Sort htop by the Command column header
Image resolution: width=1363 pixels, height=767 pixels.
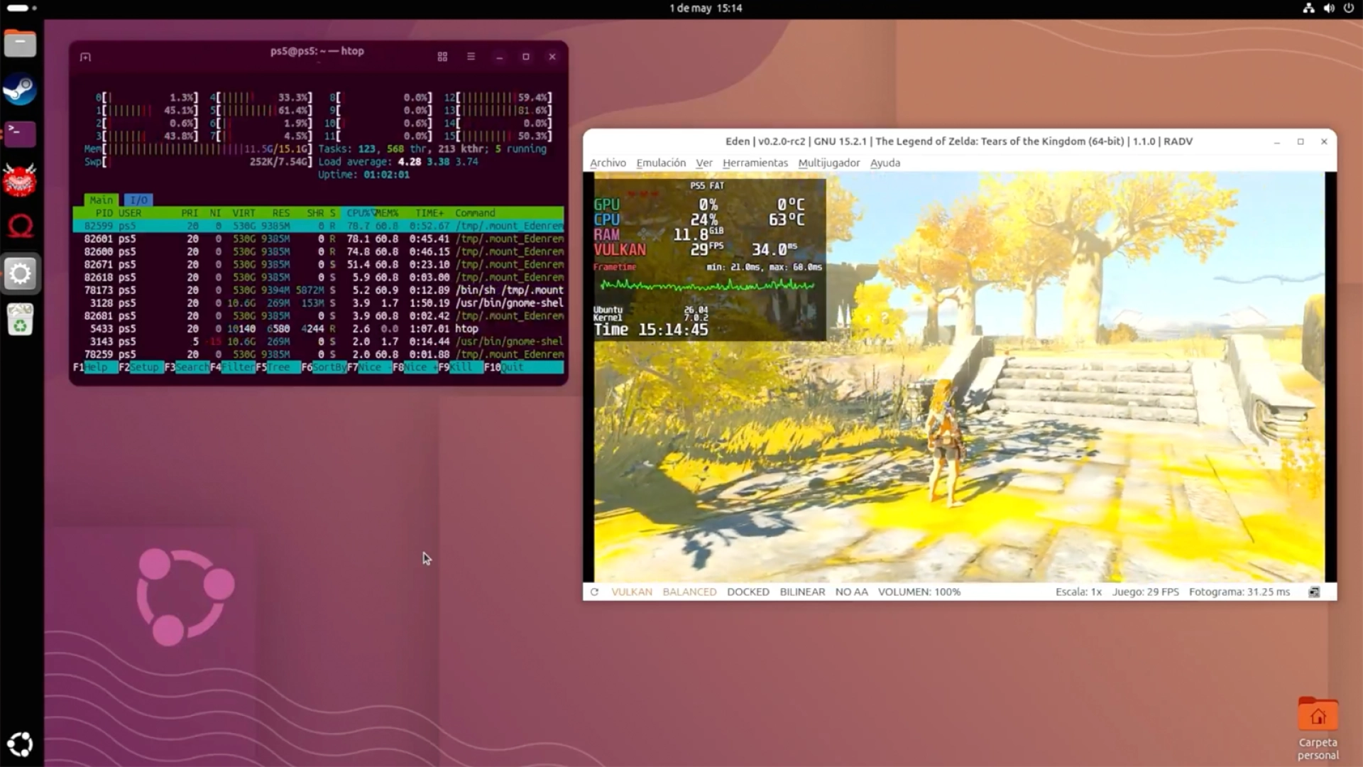click(475, 213)
